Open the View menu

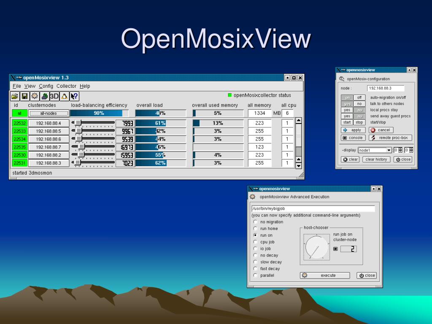[x=30, y=86]
